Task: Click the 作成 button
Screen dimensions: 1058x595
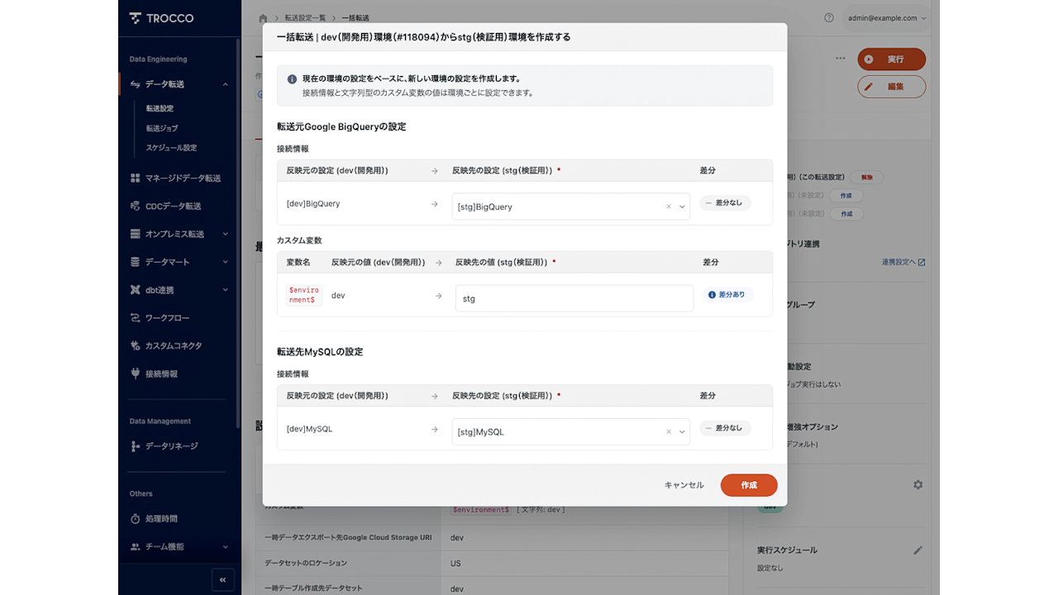Action: 748,485
